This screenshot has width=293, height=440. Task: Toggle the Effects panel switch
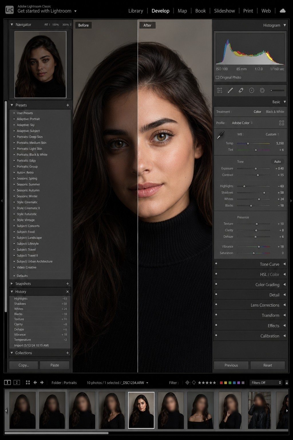(x=216, y=326)
